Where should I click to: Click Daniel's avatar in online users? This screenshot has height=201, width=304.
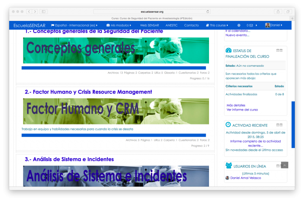click(x=227, y=178)
